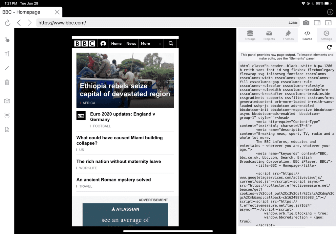Select the pencil edit tool in the sidebar
This screenshot has width=336, height=234.
click(7, 68)
